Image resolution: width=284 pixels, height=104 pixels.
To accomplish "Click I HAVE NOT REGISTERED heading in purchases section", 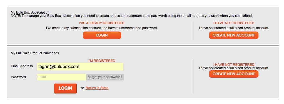I will pyautogui.click(x=234, y=64).
